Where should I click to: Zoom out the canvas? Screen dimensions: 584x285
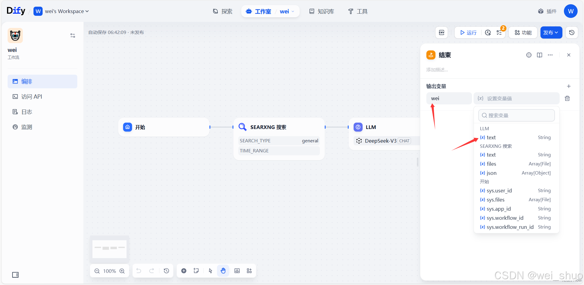point(97,271)
